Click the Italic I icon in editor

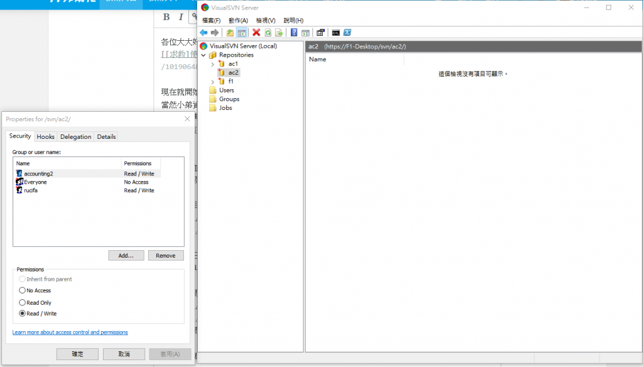tap(181, 17)
